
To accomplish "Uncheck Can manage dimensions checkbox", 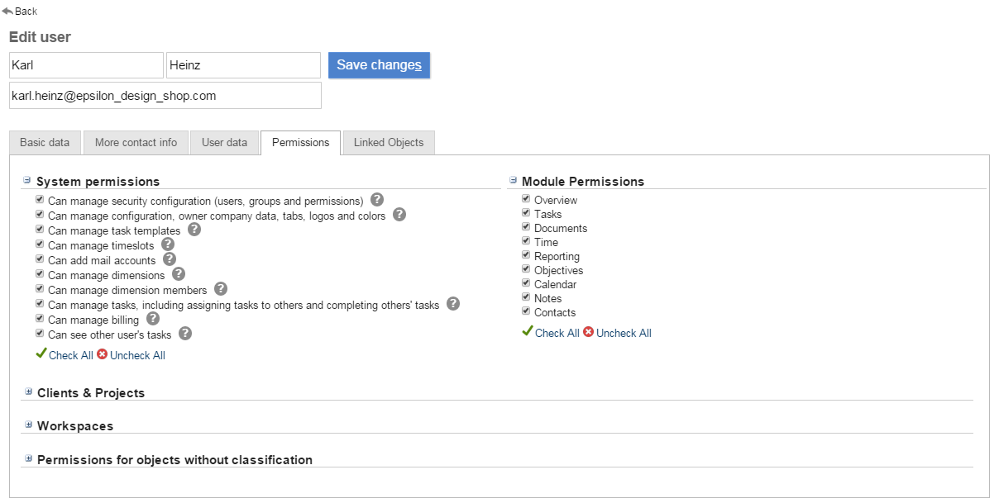I will [x=40, y=274].
